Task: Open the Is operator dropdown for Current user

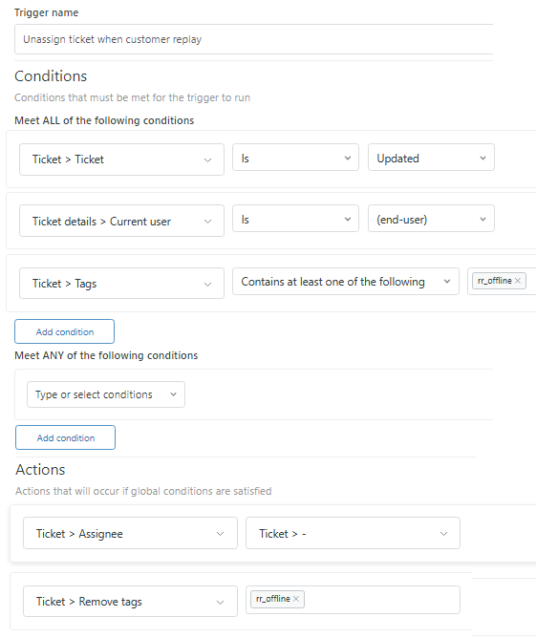Action: tap(295, 219)
